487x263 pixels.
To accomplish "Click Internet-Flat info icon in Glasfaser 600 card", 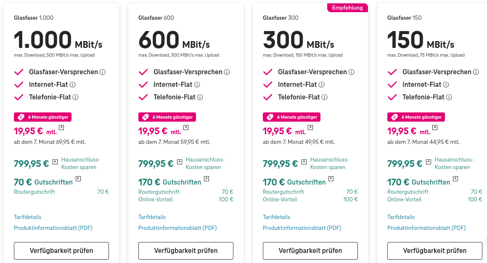I will pos(197,85).
